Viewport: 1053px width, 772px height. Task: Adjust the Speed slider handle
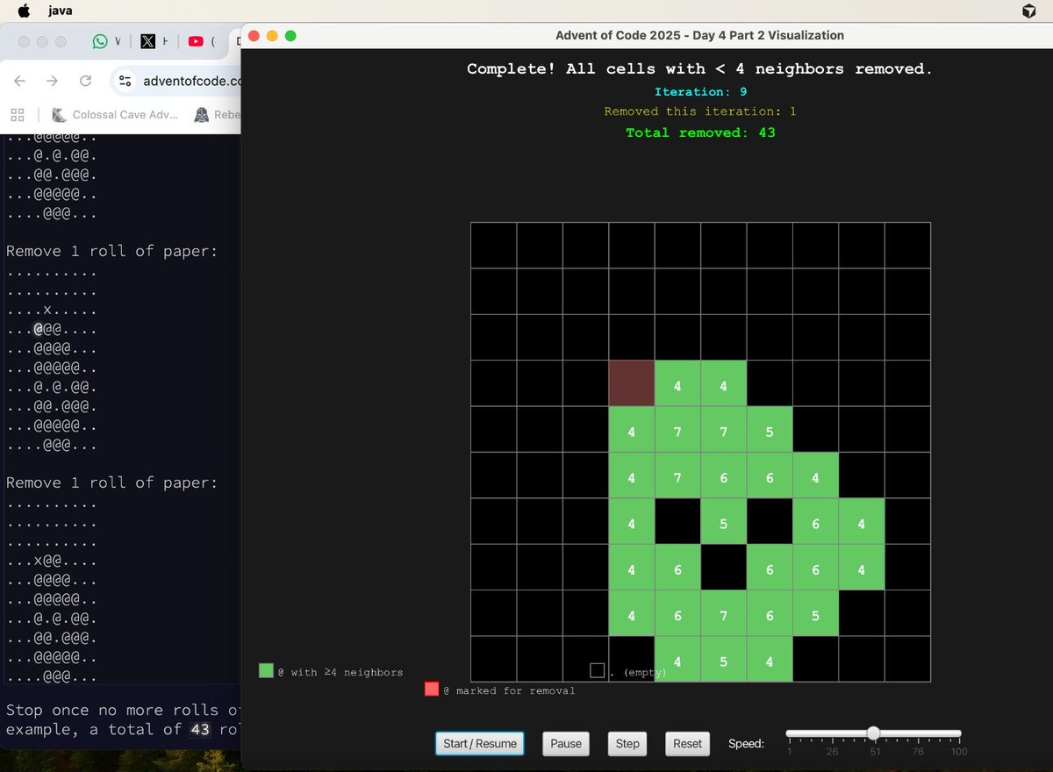(873, 733)
